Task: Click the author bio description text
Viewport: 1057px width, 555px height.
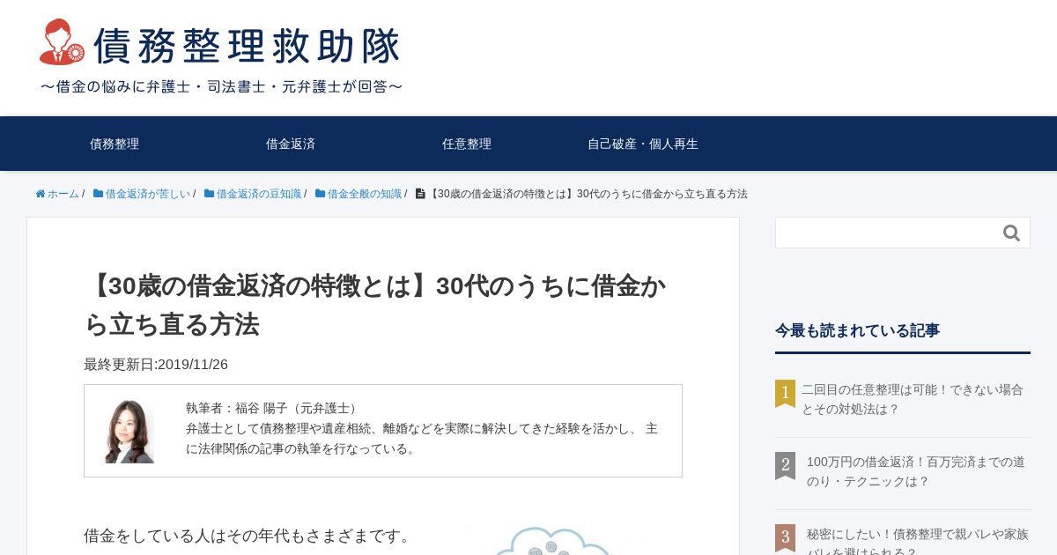Action: point(422,439)
